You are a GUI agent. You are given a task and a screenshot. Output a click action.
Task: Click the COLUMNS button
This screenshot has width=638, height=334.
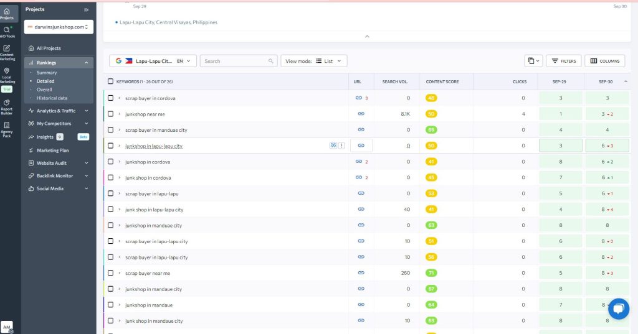tap(604, 61)
